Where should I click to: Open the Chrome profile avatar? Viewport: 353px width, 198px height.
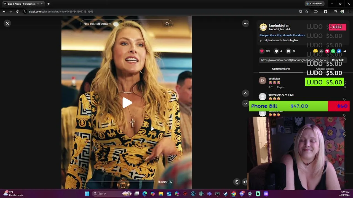(x=342, y=12)
